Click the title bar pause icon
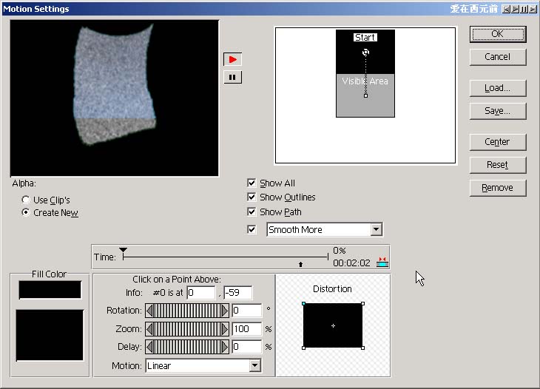The image size is (540, 389). 524,9
